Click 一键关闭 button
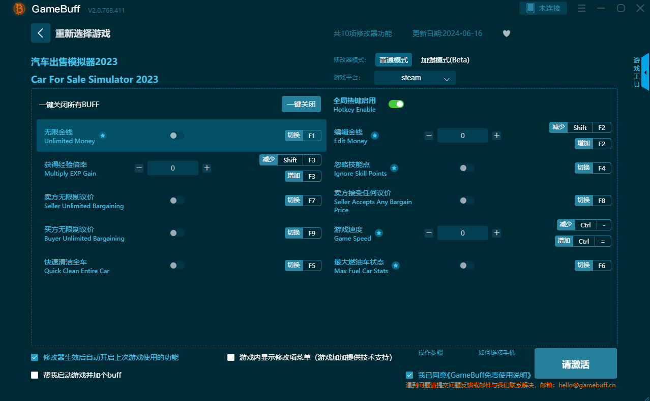Viewport: 650px width, 401px height. click(302, 104)
